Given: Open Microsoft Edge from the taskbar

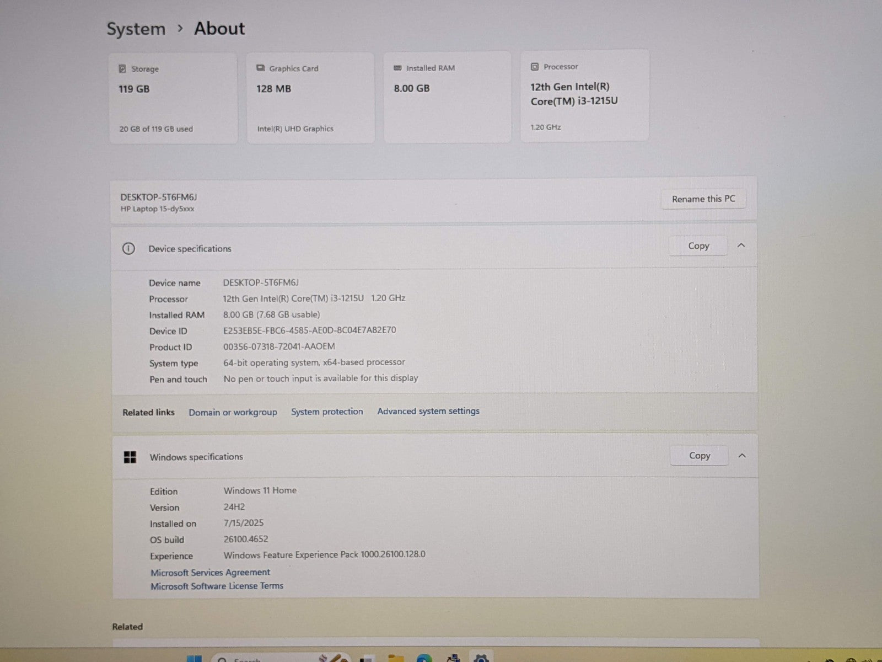Looking at the screenshot, I should click(424, 658).
